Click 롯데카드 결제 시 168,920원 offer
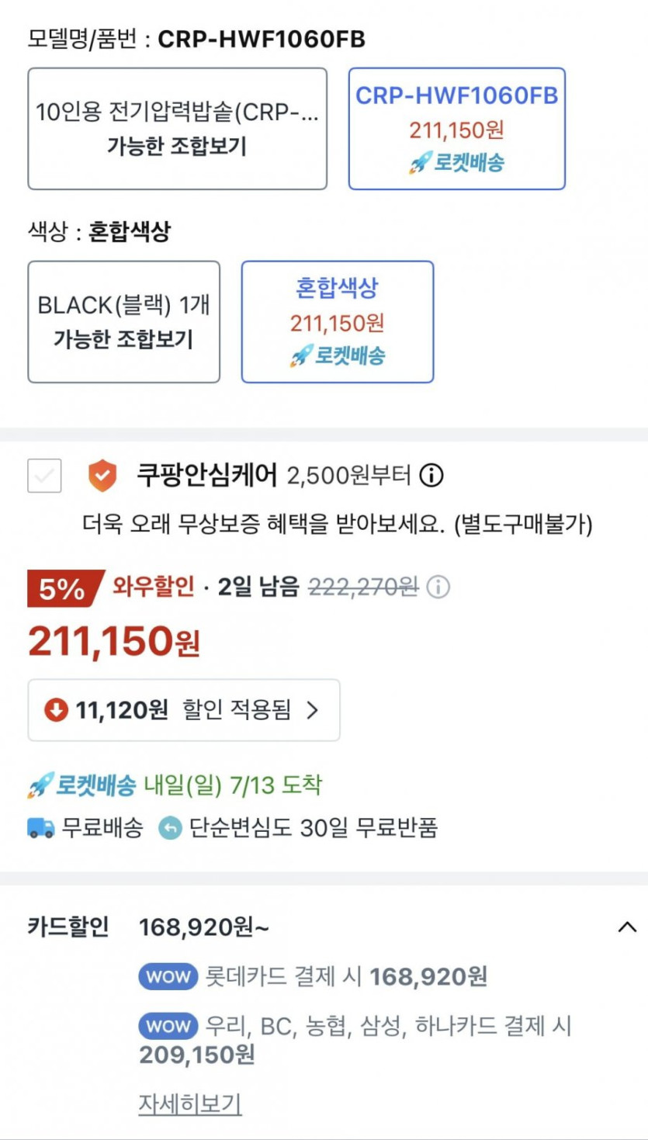Viewport: 648px width, 1140px height. point(346,977)
